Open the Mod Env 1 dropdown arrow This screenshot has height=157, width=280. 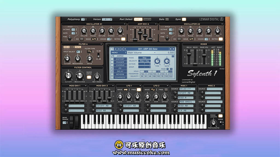tap(86, 86)
